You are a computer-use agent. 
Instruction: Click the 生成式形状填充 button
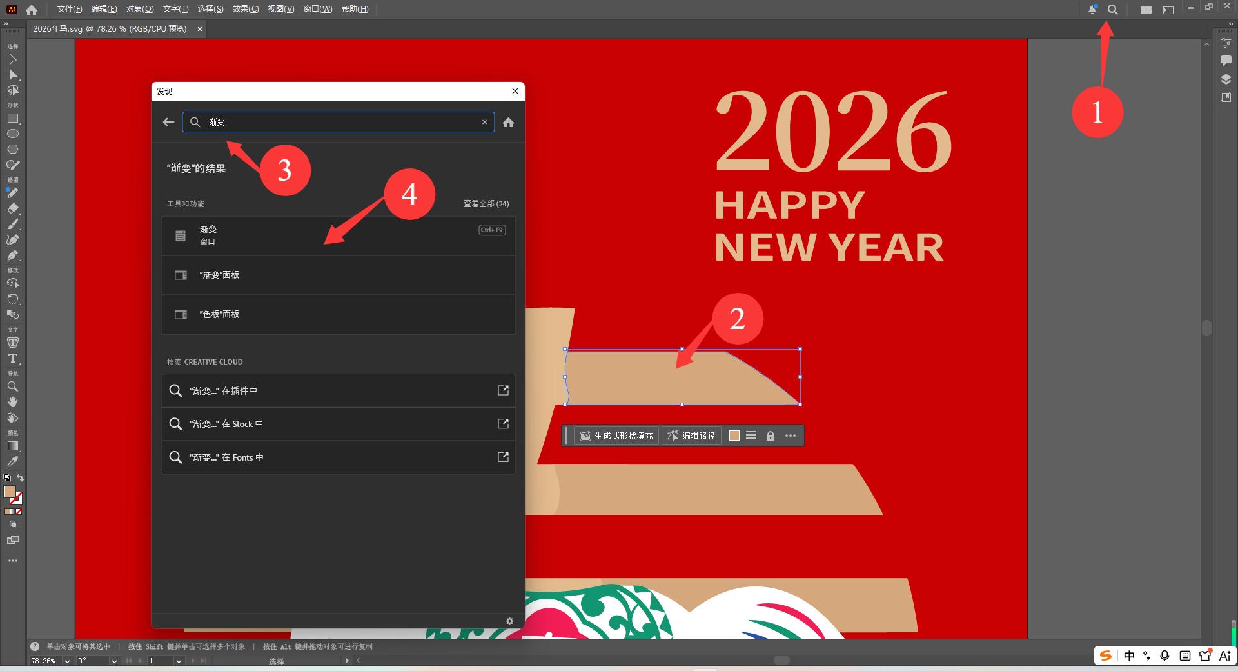click(x=616, y=436)
